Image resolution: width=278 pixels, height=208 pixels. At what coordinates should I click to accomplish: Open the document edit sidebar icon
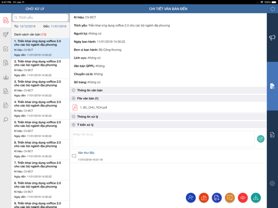click(x=6, y=91)
